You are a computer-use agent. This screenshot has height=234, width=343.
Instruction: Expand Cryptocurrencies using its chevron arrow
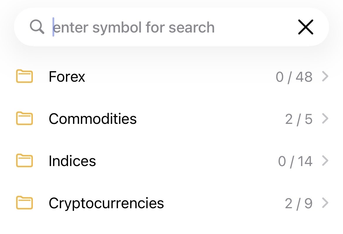point(325,203)
